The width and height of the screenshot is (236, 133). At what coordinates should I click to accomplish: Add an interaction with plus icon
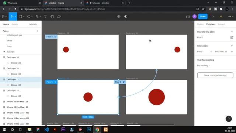click(232, 46)
